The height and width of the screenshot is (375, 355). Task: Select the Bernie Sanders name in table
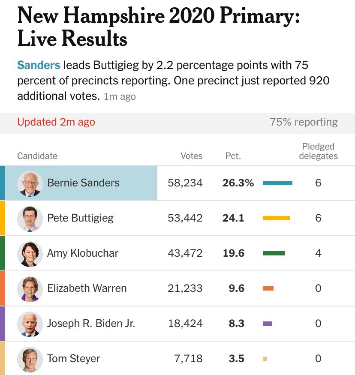tap(83, 183)
